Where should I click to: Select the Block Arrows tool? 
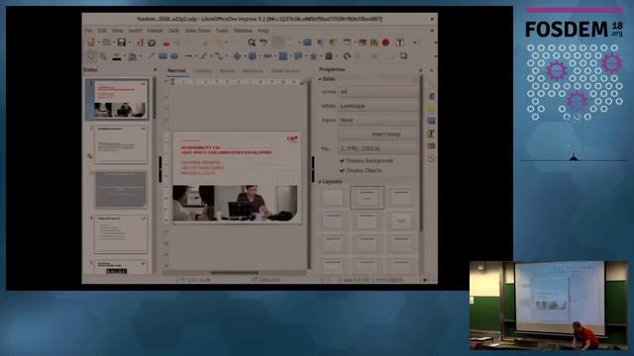[267, 56]
